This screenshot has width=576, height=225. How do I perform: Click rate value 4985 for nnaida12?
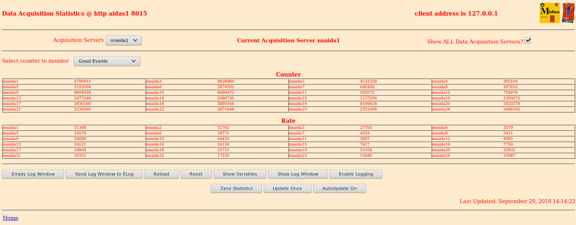(x=508, y=139)
